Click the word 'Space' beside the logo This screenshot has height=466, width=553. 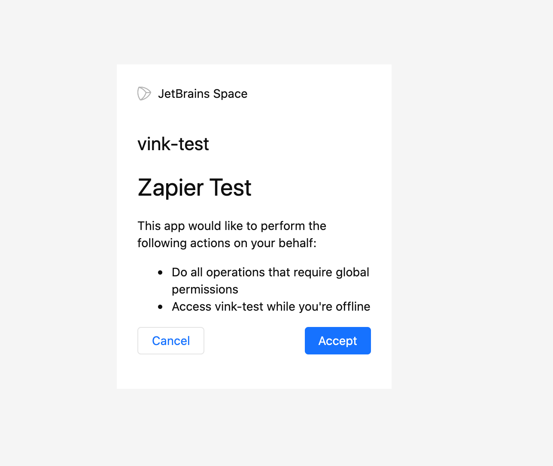click(x=230, y=94)
